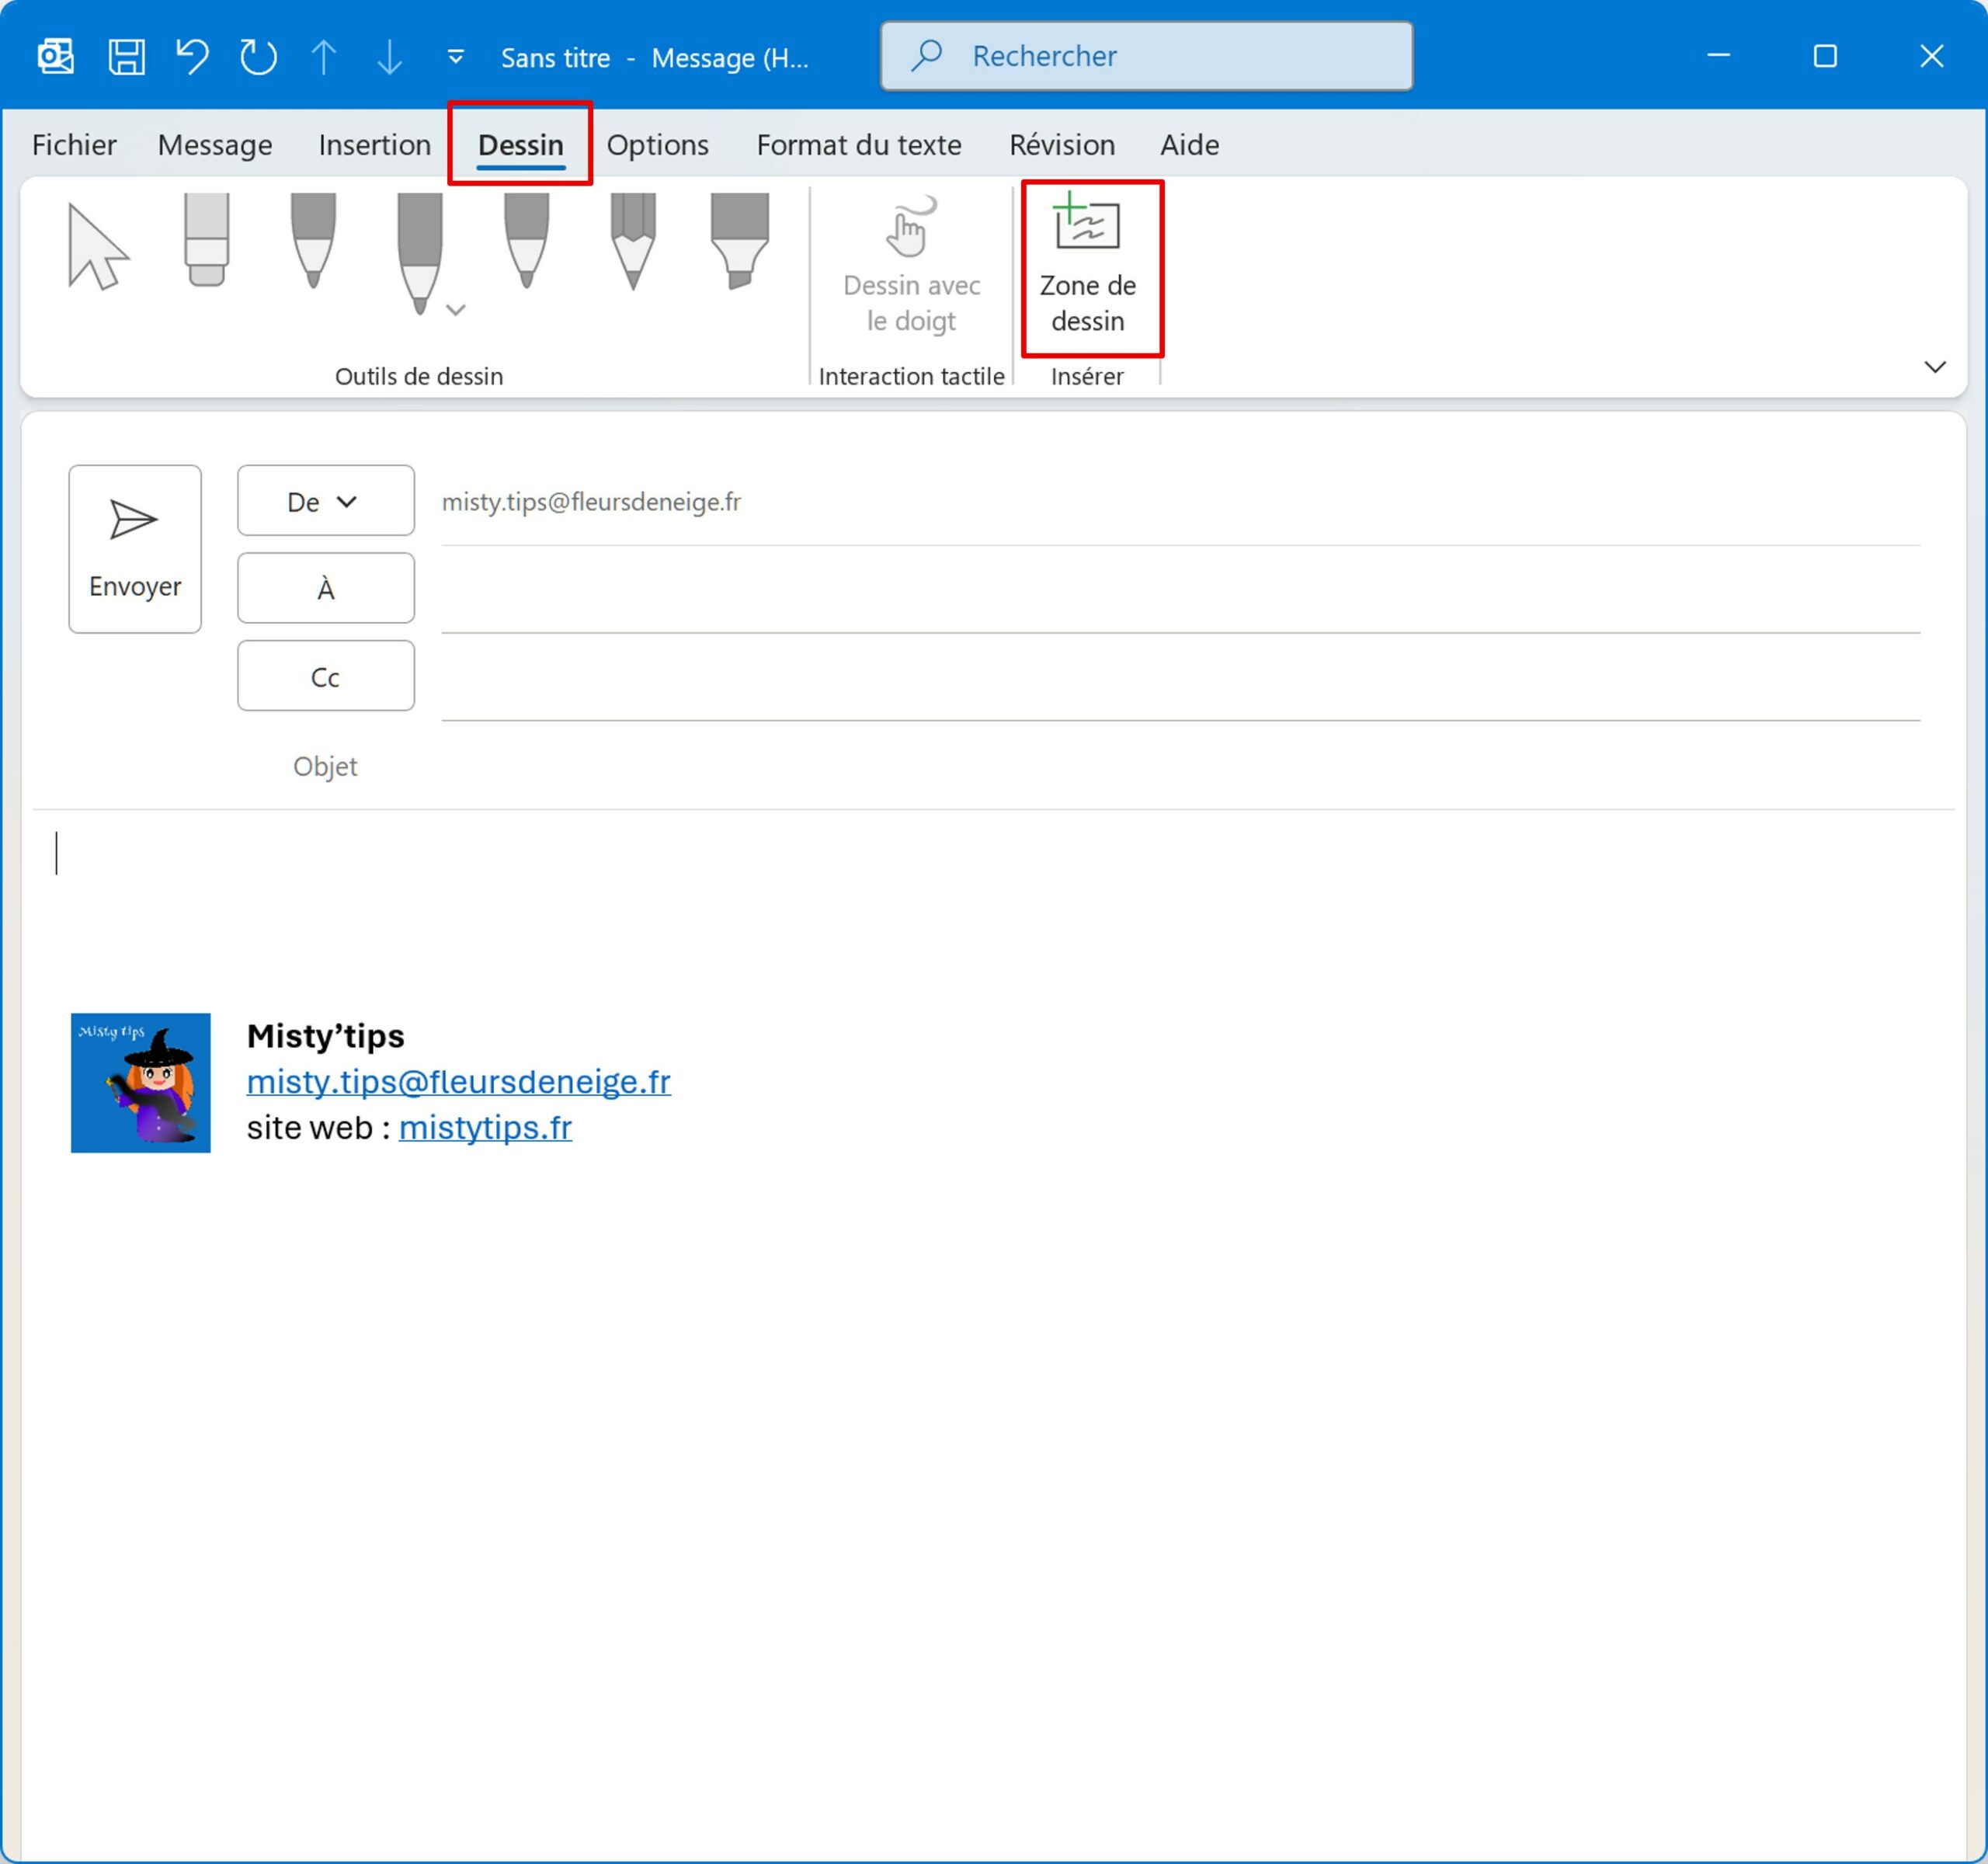The height and width of the screenshot is (1864, 1988).
Task: Expand the active pen options chevron
Action: [x=456, y=310]
